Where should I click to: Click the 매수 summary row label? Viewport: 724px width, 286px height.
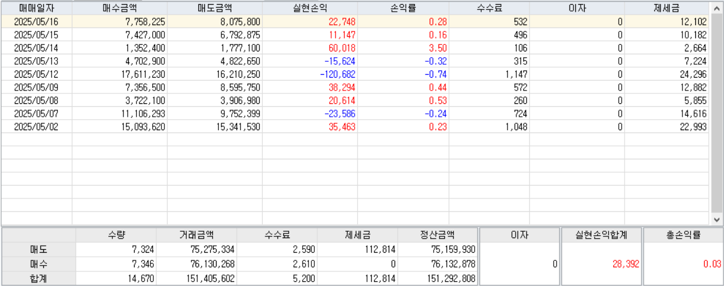[39, 264]
